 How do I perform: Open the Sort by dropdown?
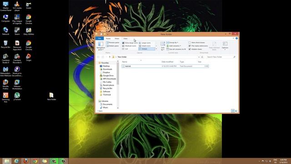163,46
